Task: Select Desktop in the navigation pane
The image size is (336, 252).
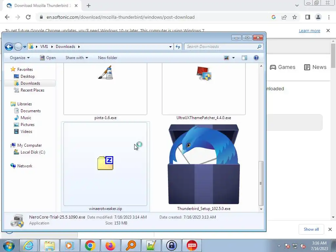Action: (28, 76)
